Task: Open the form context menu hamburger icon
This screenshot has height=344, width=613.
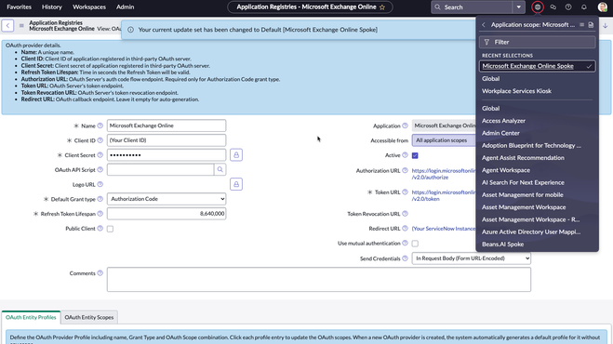Action: tap(21, 26)
